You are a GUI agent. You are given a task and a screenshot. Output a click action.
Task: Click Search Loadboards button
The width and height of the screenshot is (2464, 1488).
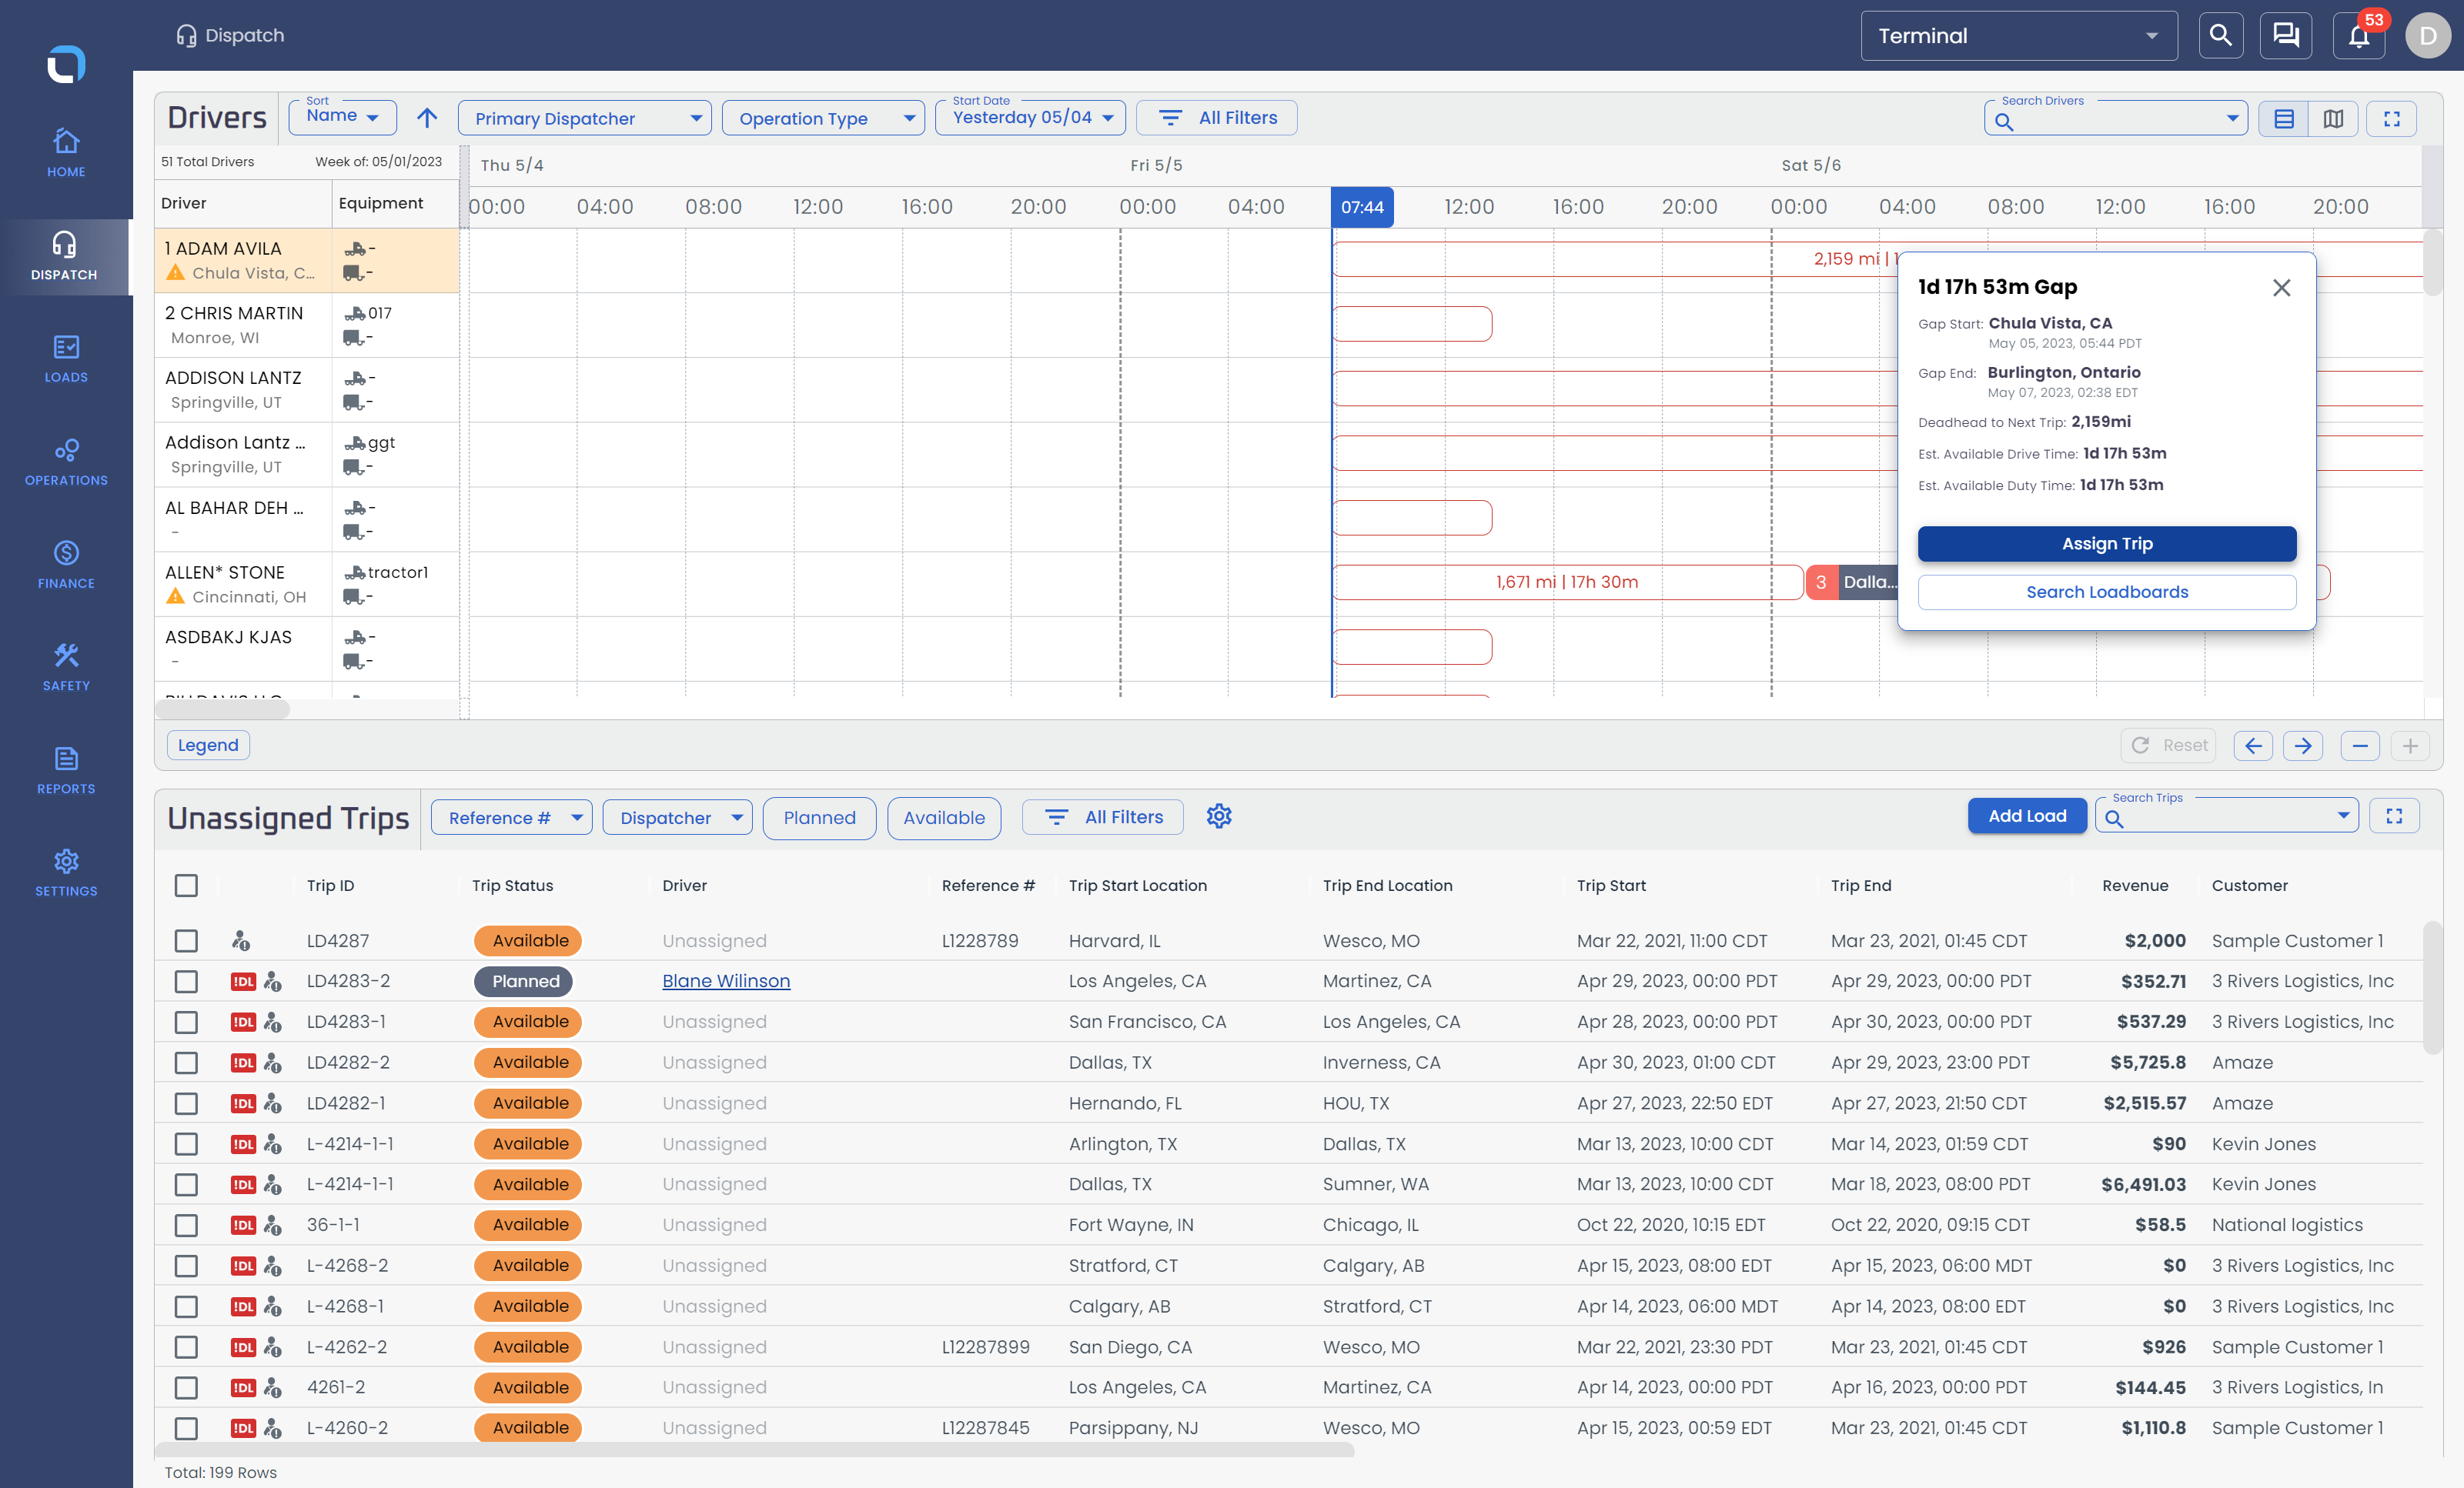(x=2106, y=592)
